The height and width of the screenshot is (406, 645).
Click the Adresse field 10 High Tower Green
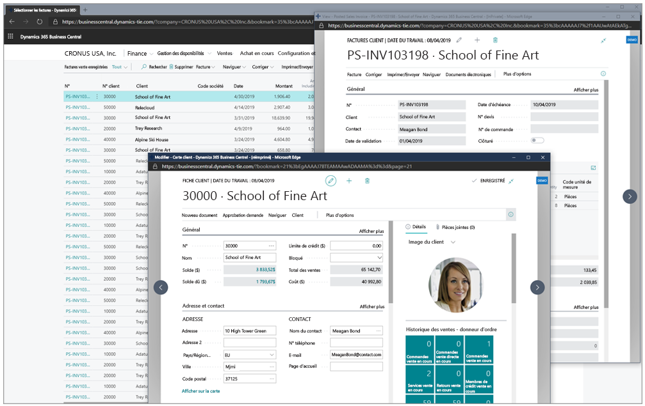[250, 331]
